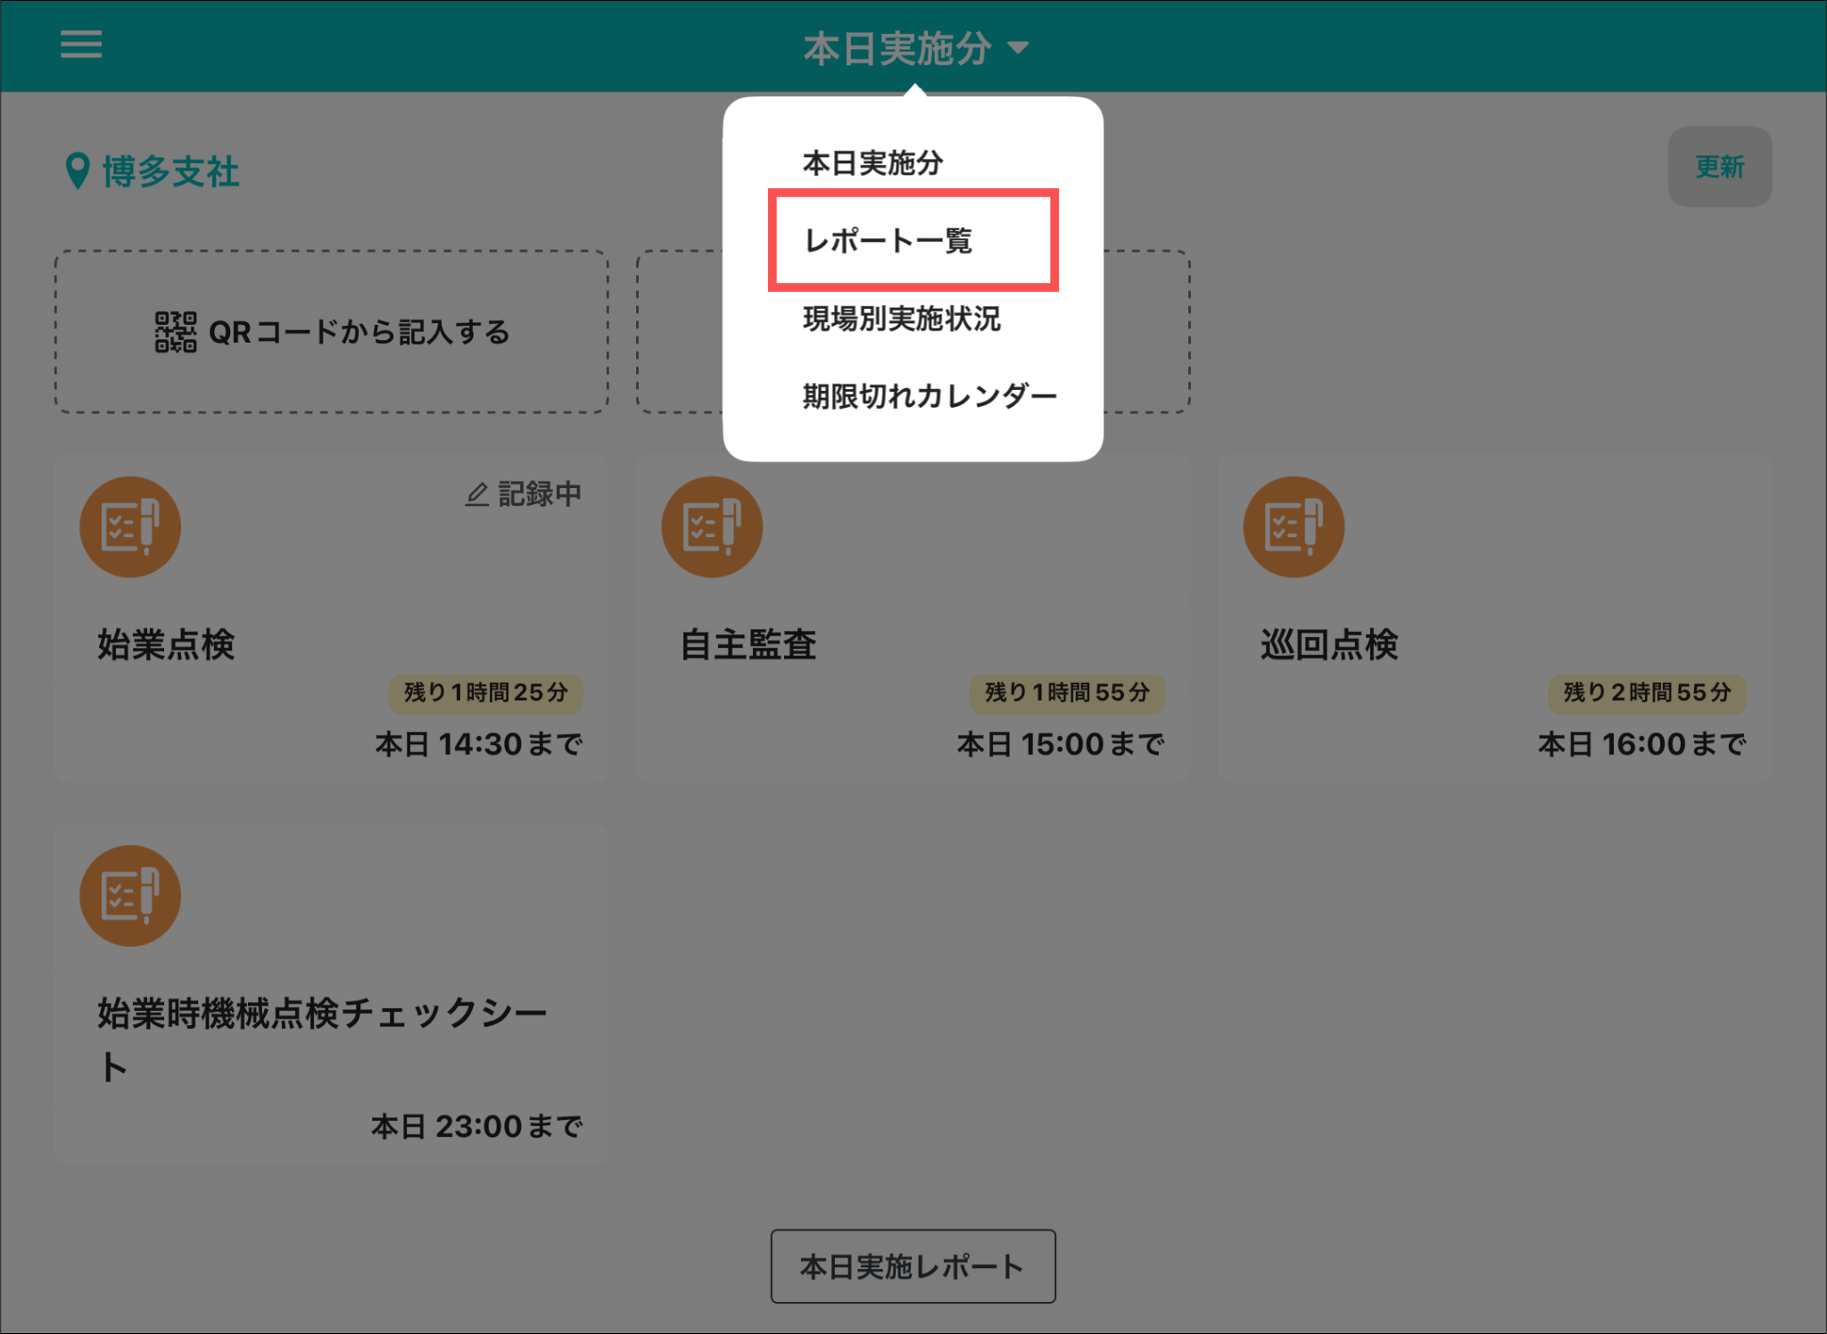Click the 博多支社 location pin icon
1827x1334 pixels.
coord(78,170)
